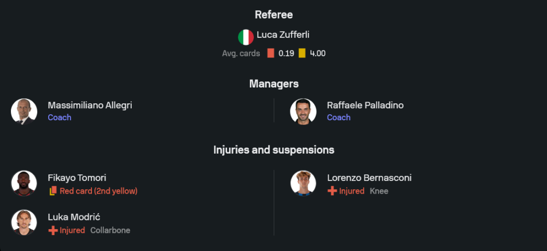The image size is (547, 251).
Task: Click Fikayo Tomori's red/yellow card suspension icon
Action: [53, 191]
